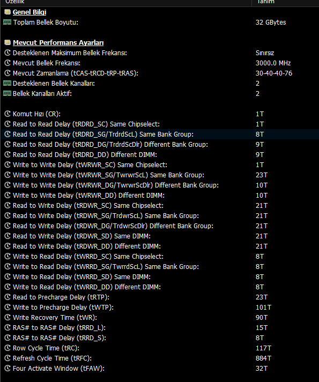Select the 101T value for tWTP
The image size is (319, 382).
[263, 308]
